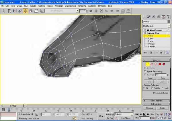Select Preview Selection Off radio
This screenshot has height=121, width=172.
click(144, 88)
